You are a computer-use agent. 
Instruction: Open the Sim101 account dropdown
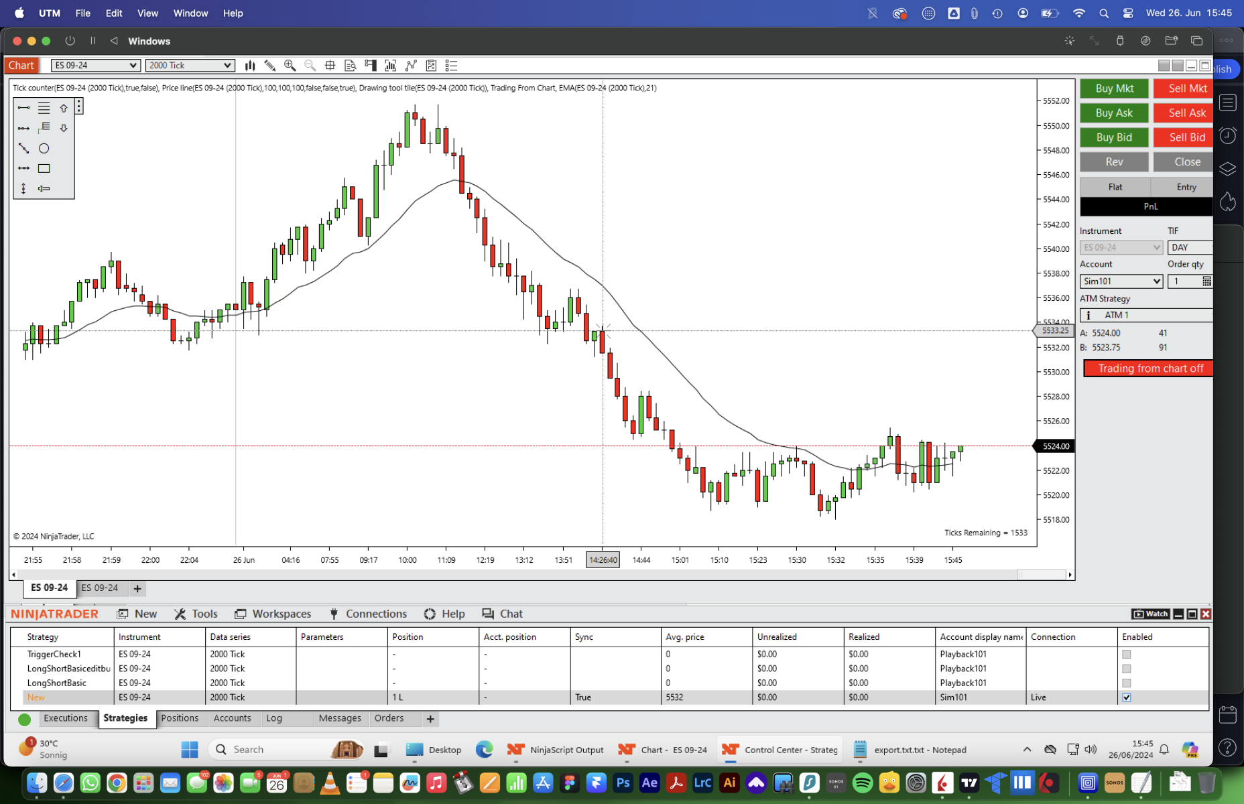click(1121, 281)
